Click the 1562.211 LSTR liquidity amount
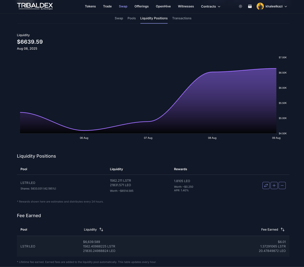304x267 pixels. tap(120, 181)
